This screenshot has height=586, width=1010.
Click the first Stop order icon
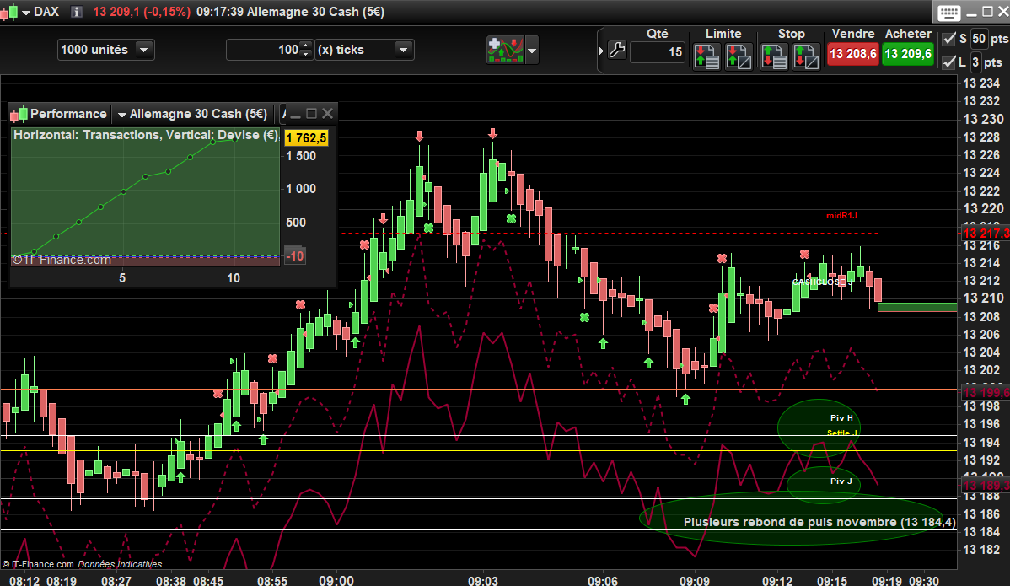click(x=774, y=56)
